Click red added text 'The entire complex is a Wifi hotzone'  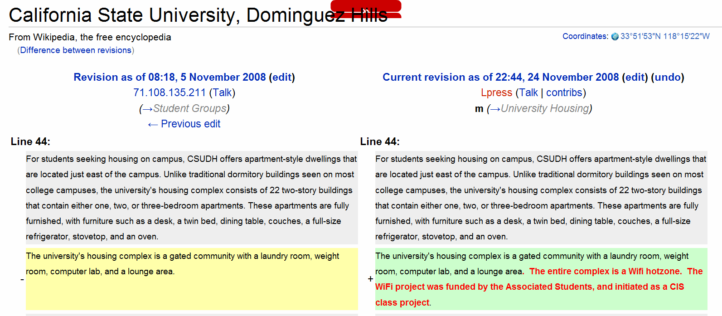(x=605, y=271)
